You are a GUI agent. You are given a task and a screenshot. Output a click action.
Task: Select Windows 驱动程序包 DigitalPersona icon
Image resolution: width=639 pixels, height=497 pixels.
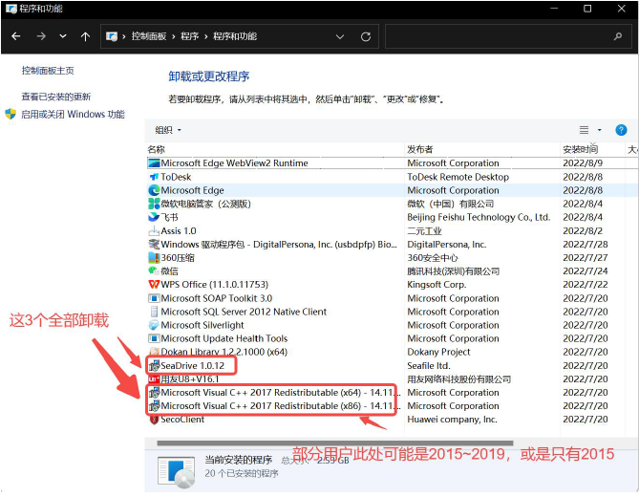pyautogui.click(x=154, y=245)
